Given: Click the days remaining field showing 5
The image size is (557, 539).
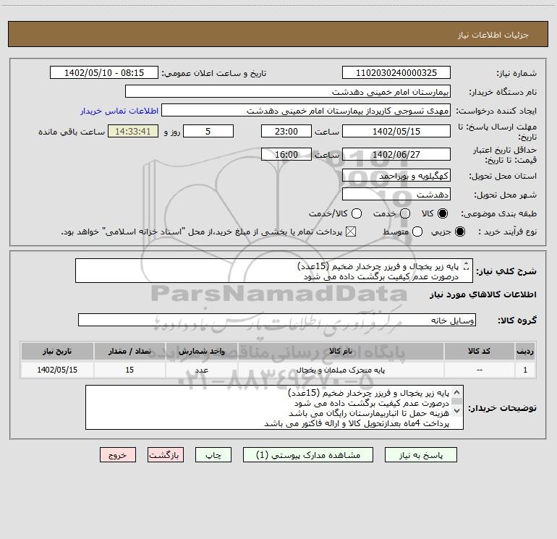Looking at the screenshot, I should point(208,131).
